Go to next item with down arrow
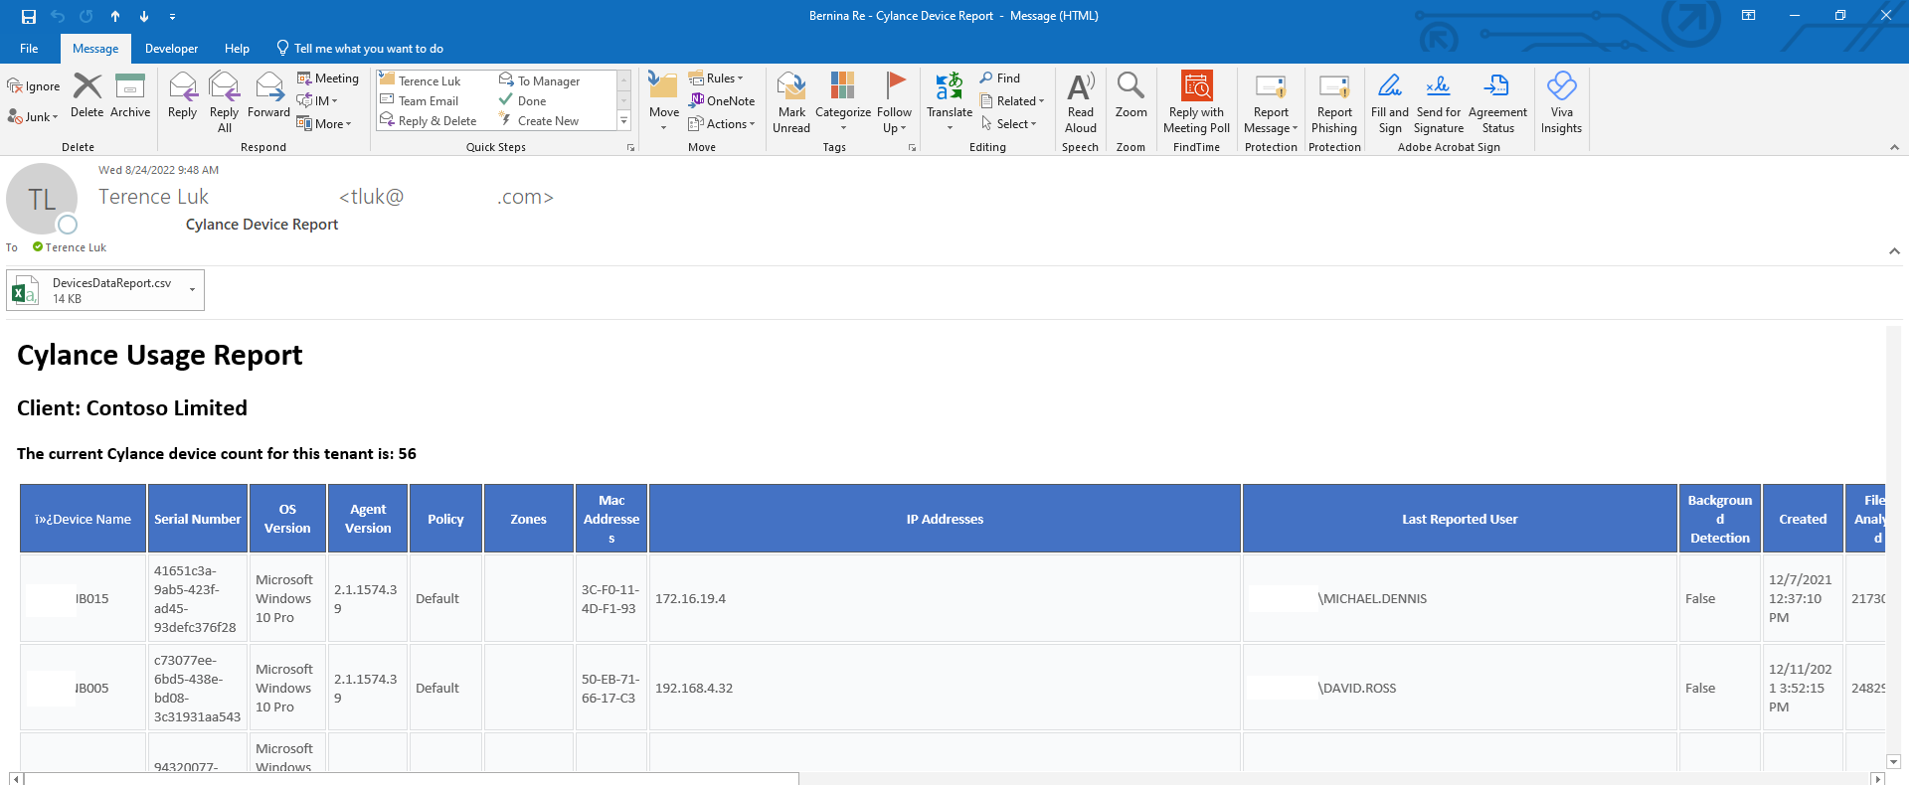The height and width of the screenshot is (785, 1909). click(144, 16)
